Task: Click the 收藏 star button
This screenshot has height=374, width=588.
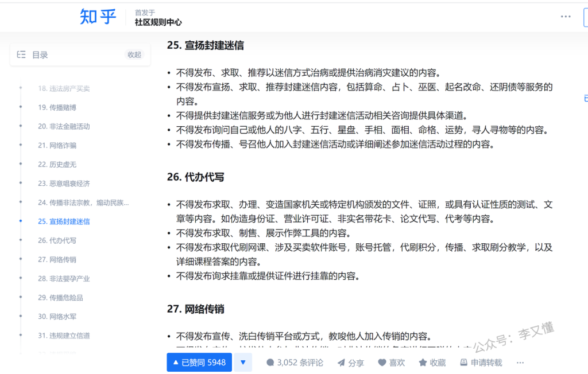Action: coord(432,363)
